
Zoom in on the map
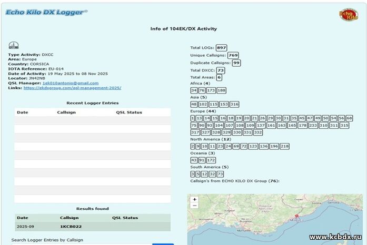point(195,200)
